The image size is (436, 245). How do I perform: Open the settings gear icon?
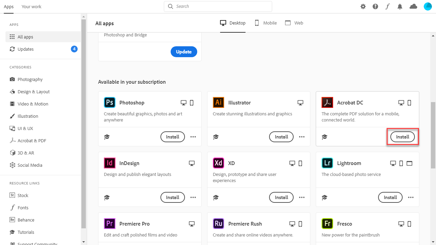[363, 6]
